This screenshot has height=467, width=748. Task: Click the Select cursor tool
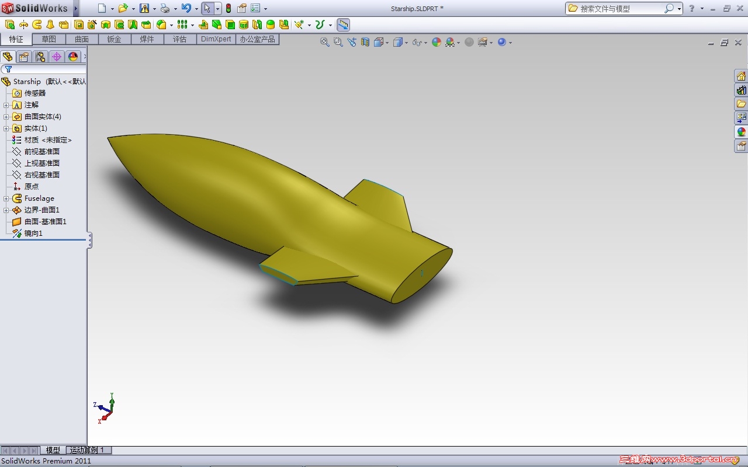(x=207, y=8)
